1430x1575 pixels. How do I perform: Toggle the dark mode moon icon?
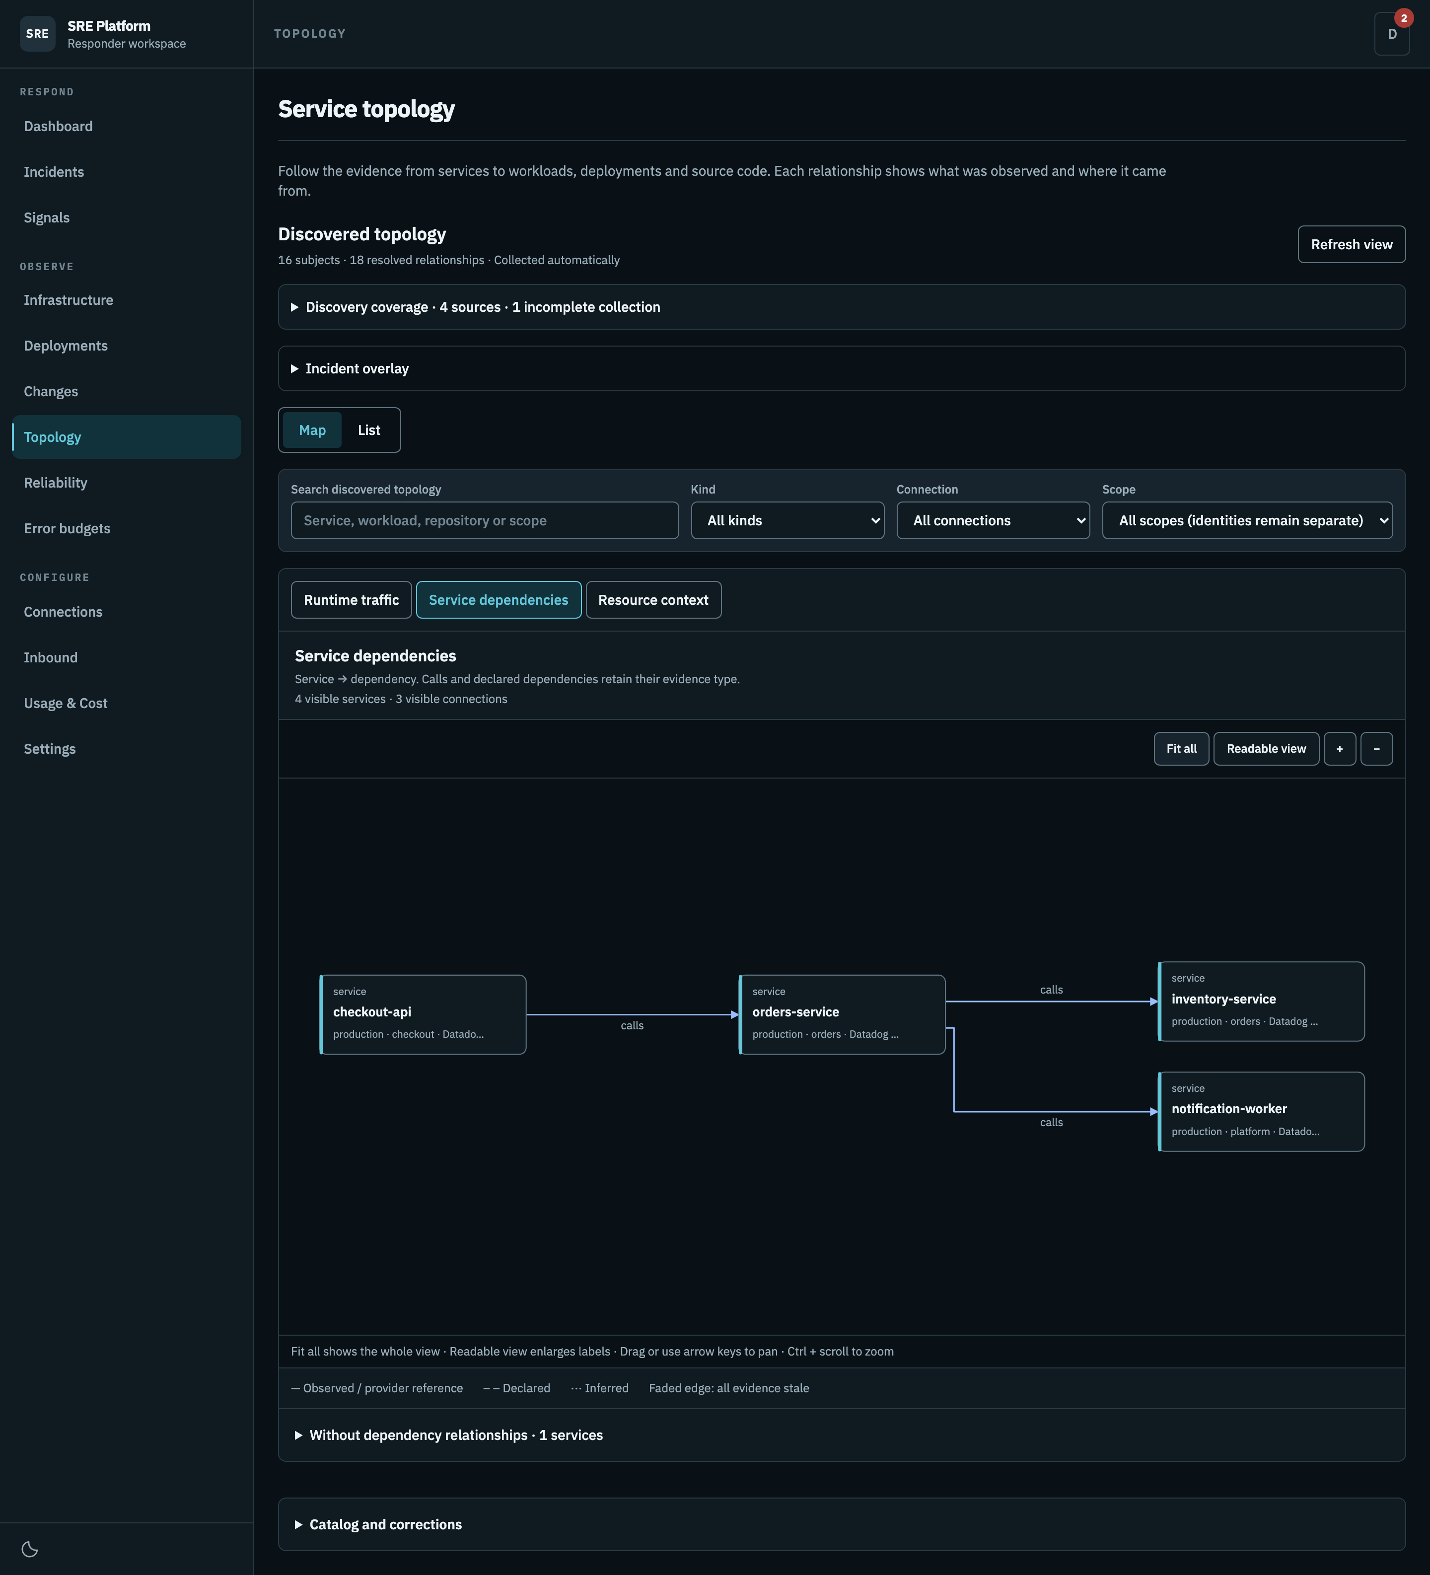[30, 1549]
